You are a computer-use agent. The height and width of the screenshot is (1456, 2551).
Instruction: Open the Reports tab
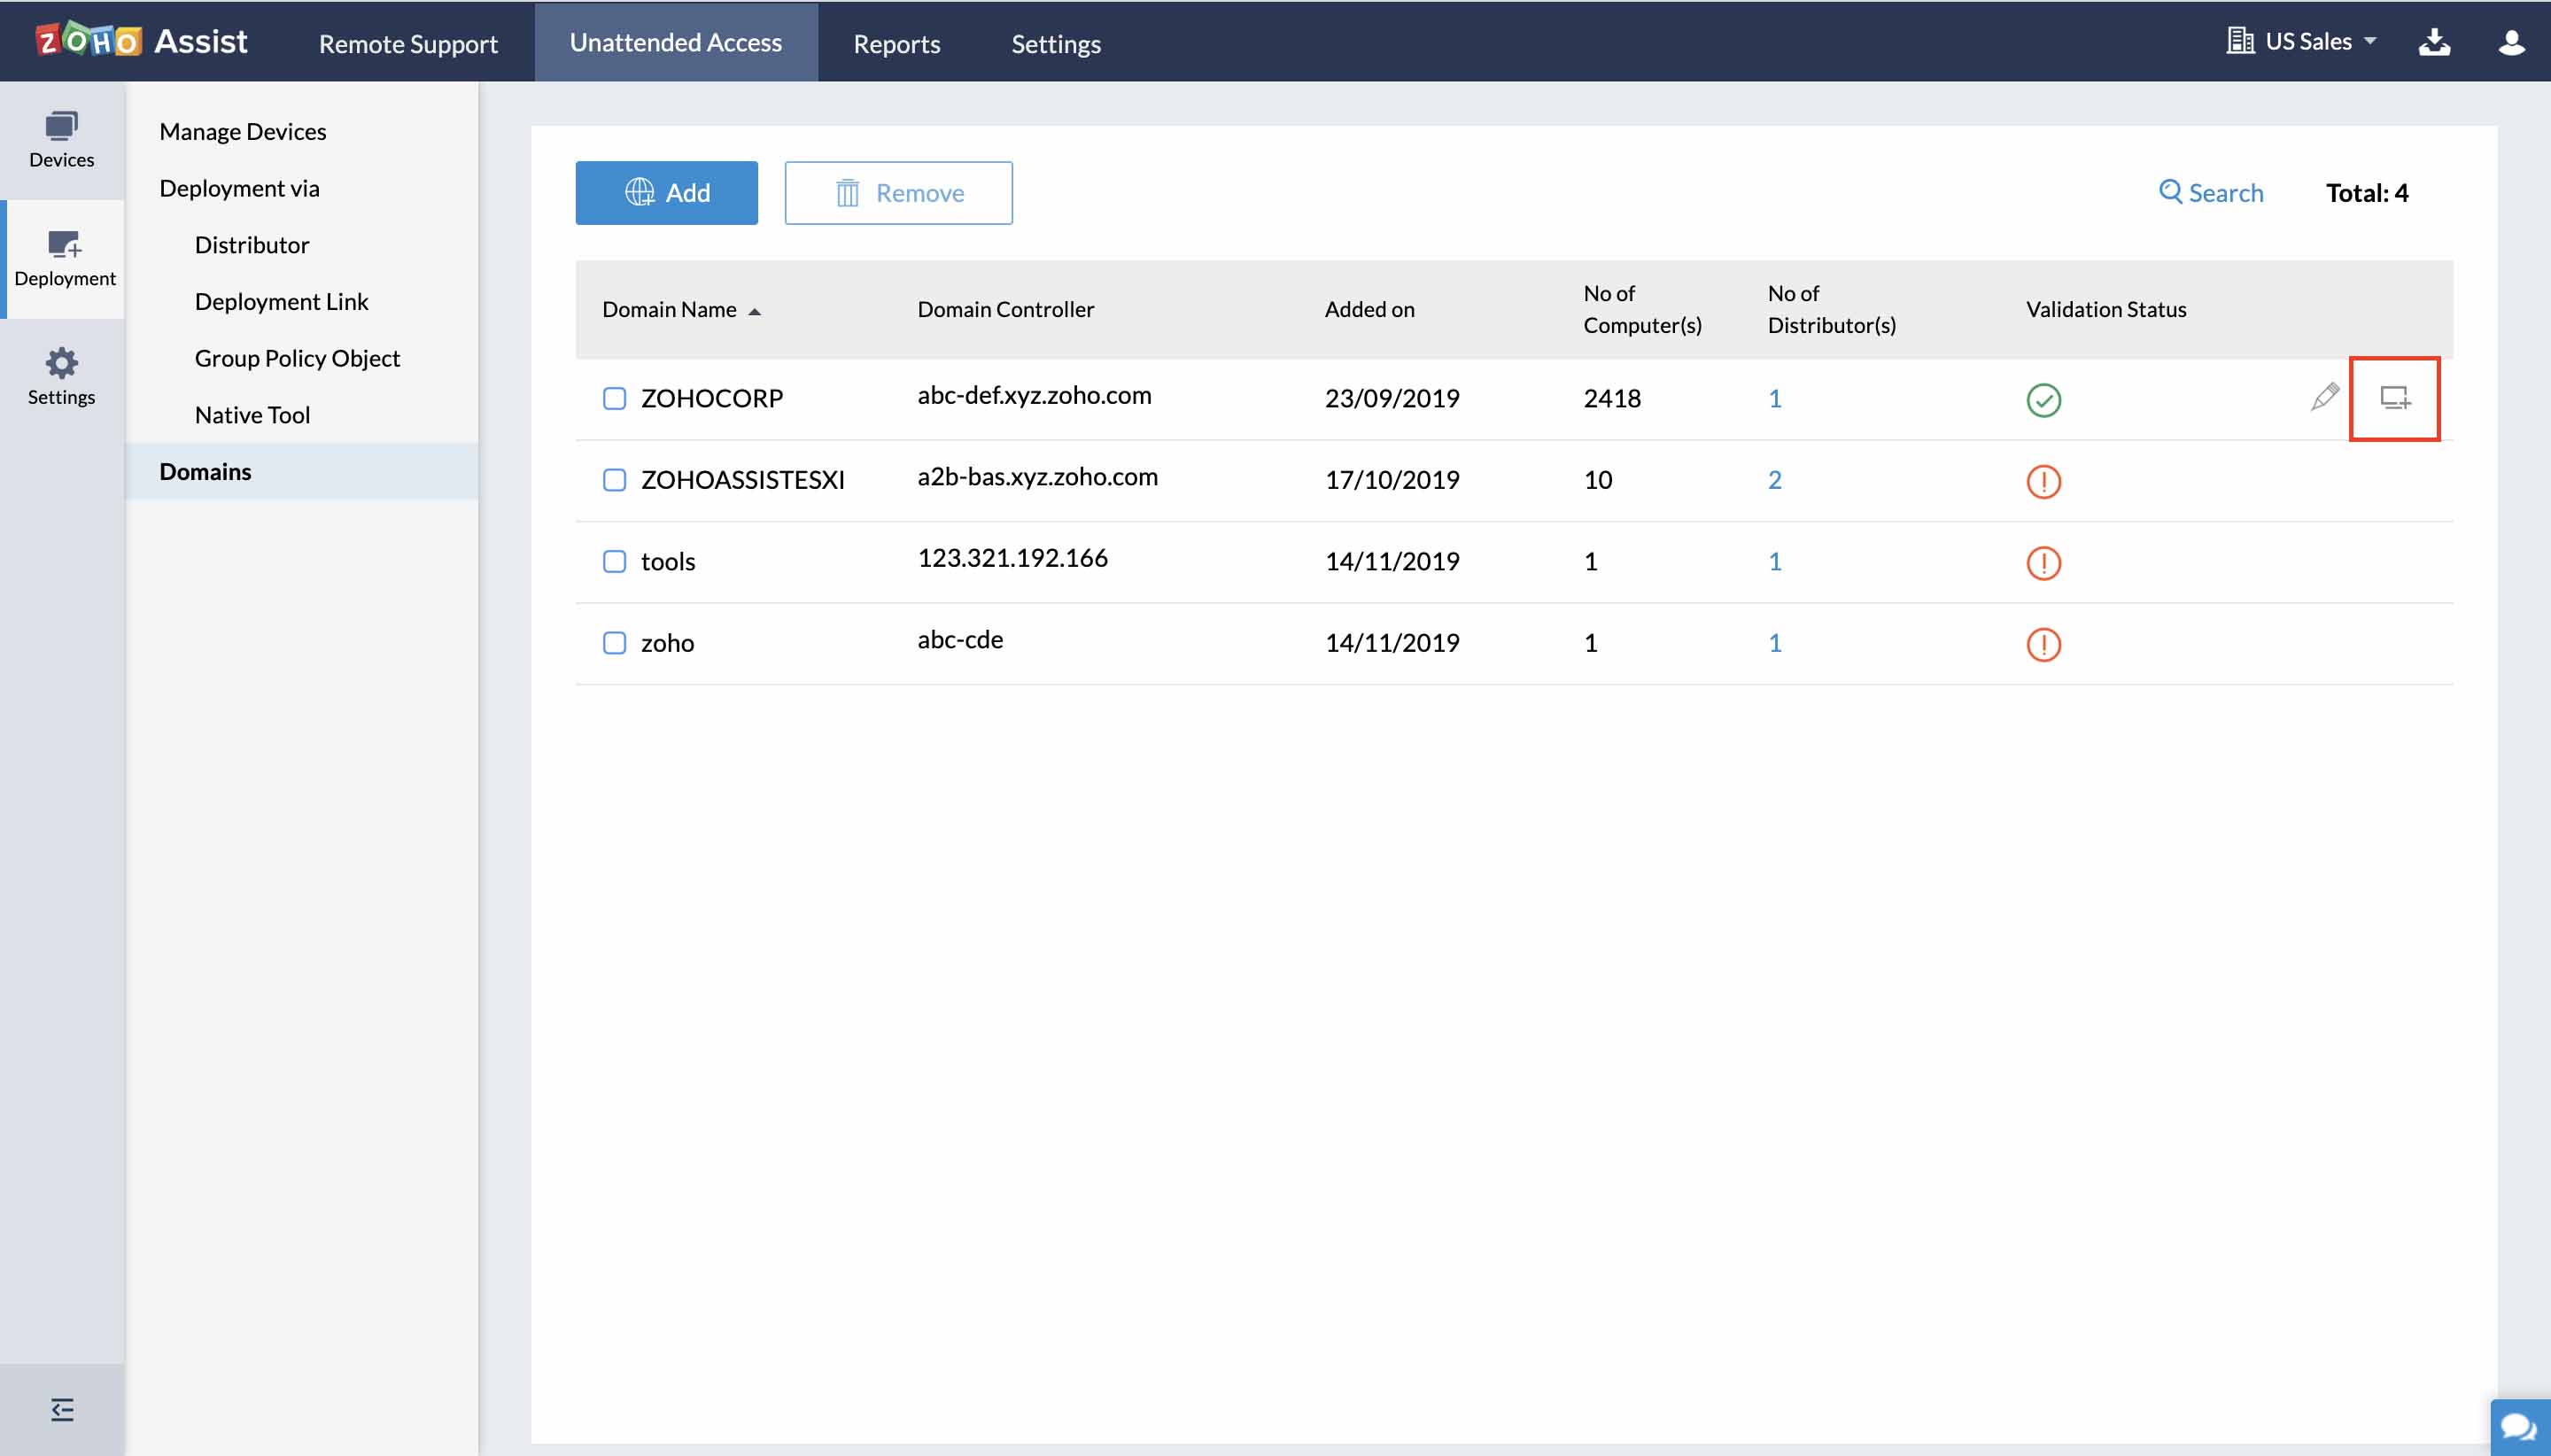coord(896,43)
